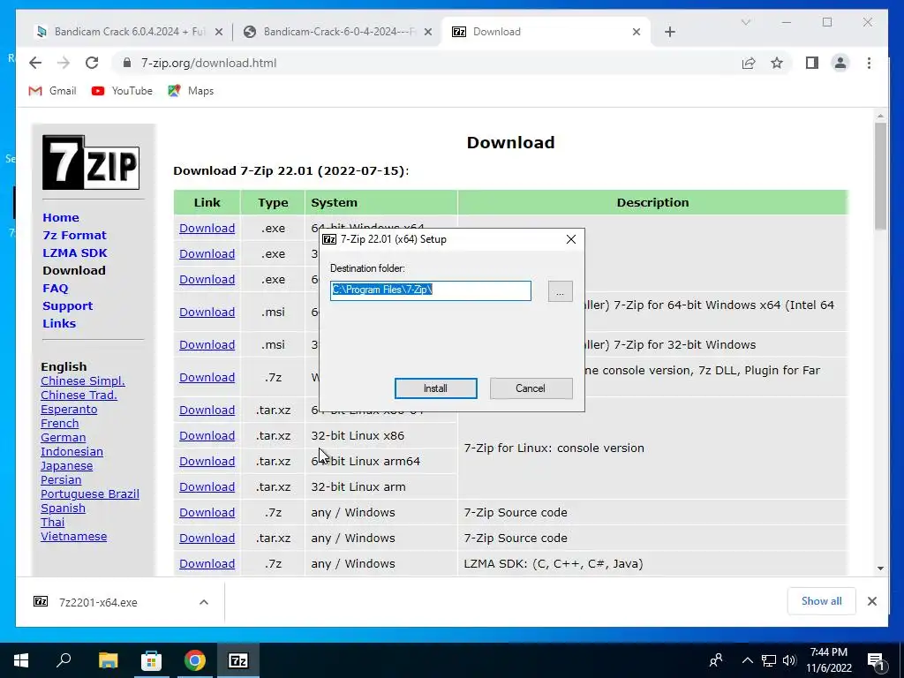This screenshot has height=678, width=904.
Task: Open a new browser tab
Action: [670, 33]
